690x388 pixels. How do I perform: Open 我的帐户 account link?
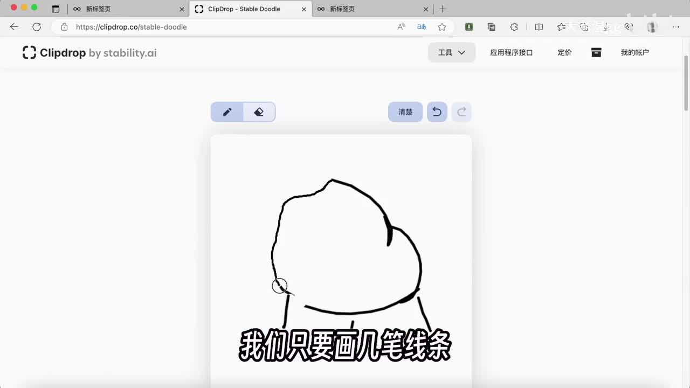634,52
